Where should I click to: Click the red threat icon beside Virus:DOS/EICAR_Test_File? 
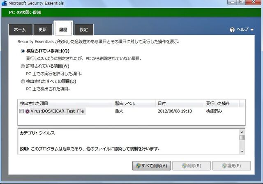[x=28, y=111]
